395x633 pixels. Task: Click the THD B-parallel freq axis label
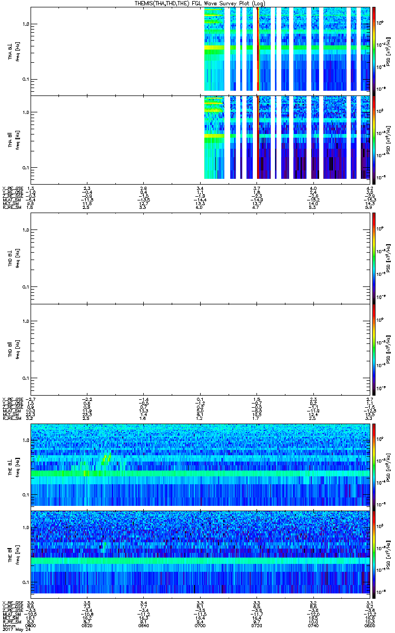(18, 349)
